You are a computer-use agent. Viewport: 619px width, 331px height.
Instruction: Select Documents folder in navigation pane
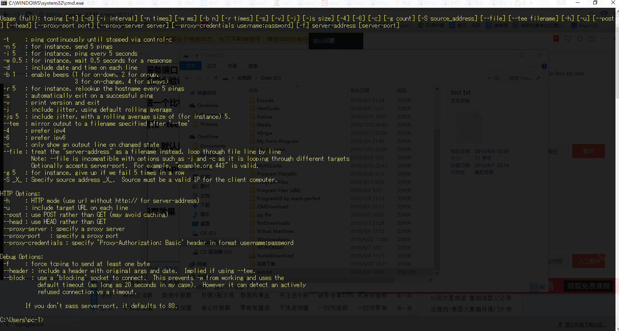pyautogui.click(x=213, y=146)
